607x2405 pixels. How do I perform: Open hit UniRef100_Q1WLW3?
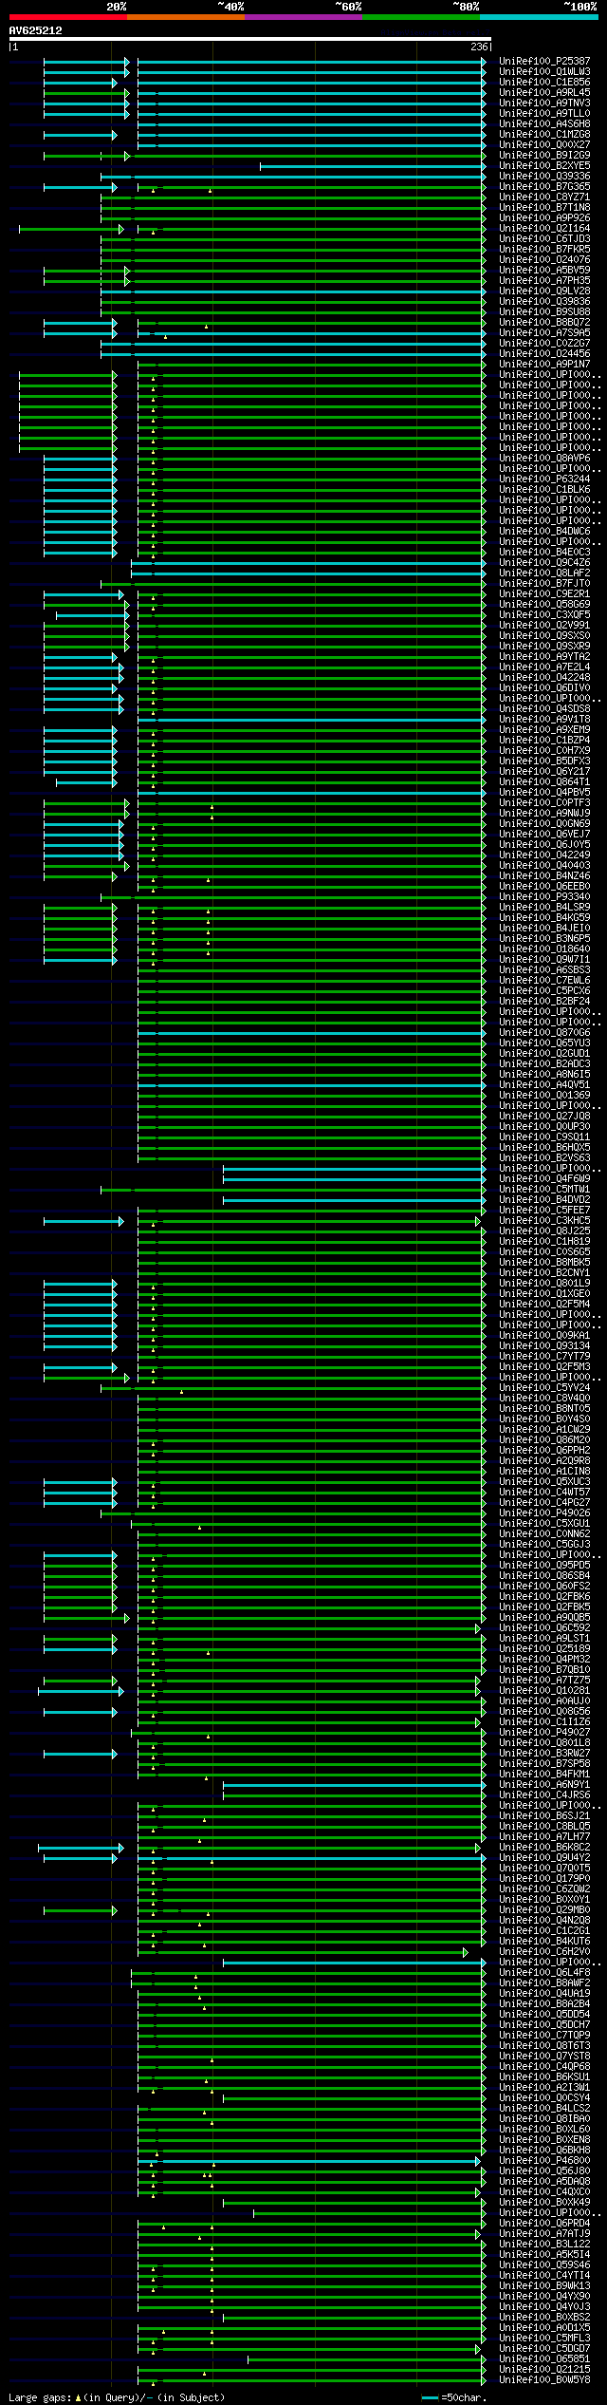click(x=544, y=72)
